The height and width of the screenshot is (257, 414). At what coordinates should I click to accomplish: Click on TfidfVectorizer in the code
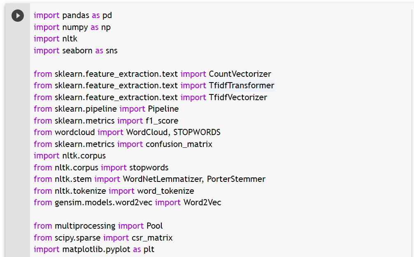(238, 97)
